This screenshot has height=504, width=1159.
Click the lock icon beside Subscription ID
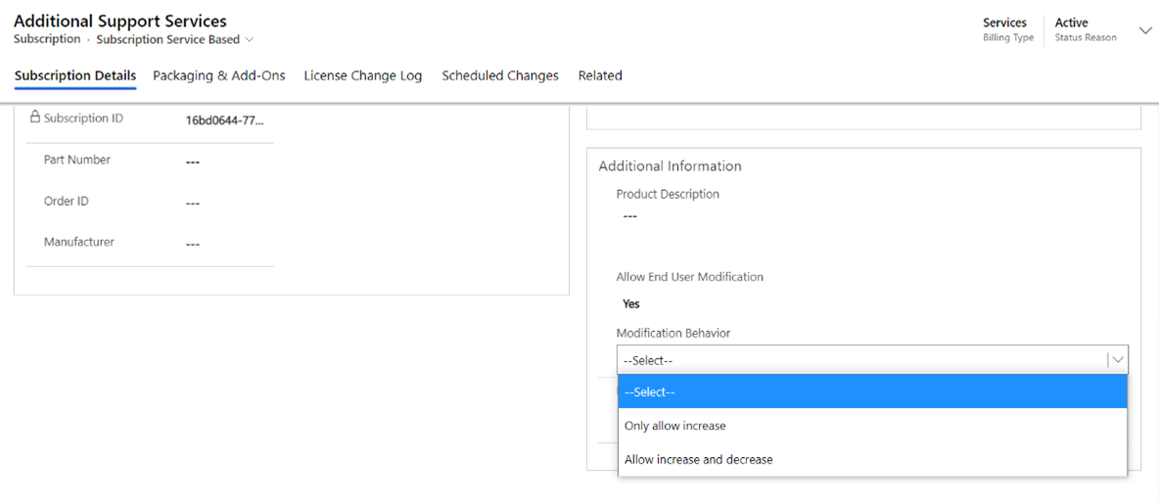tap(34, 116)
